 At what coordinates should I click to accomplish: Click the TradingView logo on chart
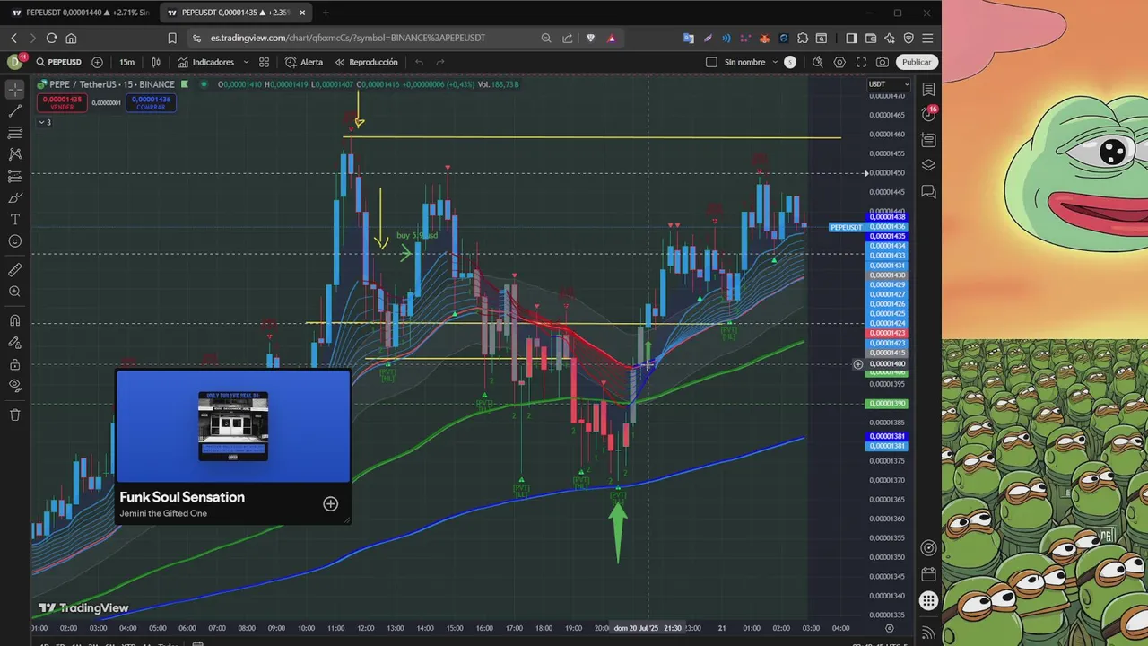point(83,607)
